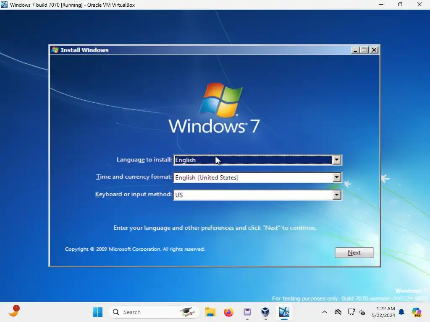Close the Oracle VM VirtualBox window

click(420, 5)
